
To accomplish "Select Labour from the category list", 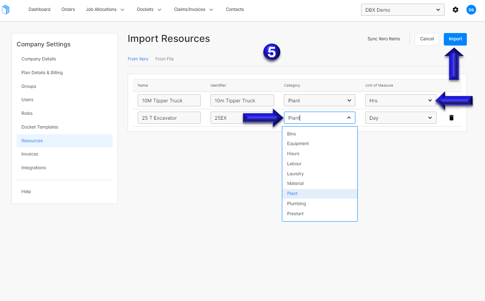I will click(x=294, y=163).
